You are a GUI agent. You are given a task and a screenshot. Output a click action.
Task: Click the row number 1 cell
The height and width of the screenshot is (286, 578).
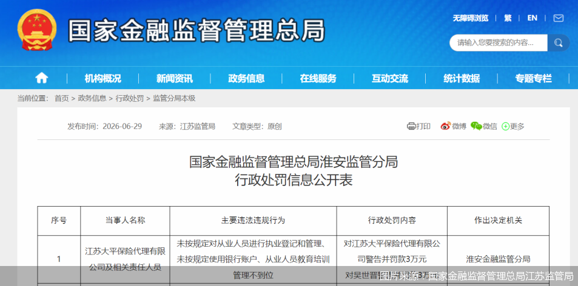coord(59,259)
